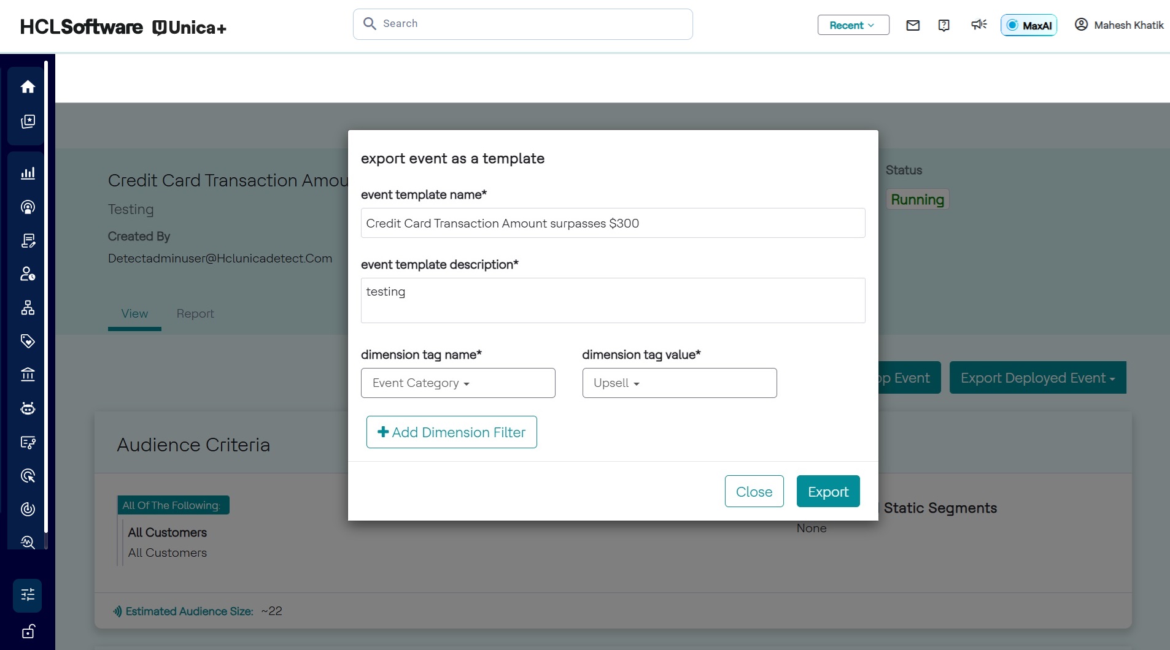Expand the Event Category dimension dropdown
This screenshot has width=1170, height=650.
point(458,383)
